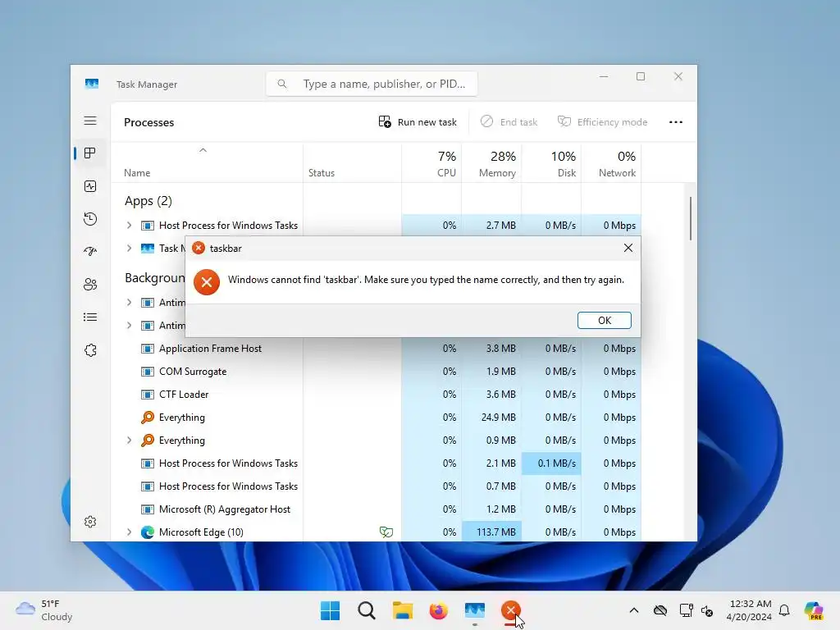This screenshot has width=840, height=630.
Task: Click the End task button
Action: [509, 122]
